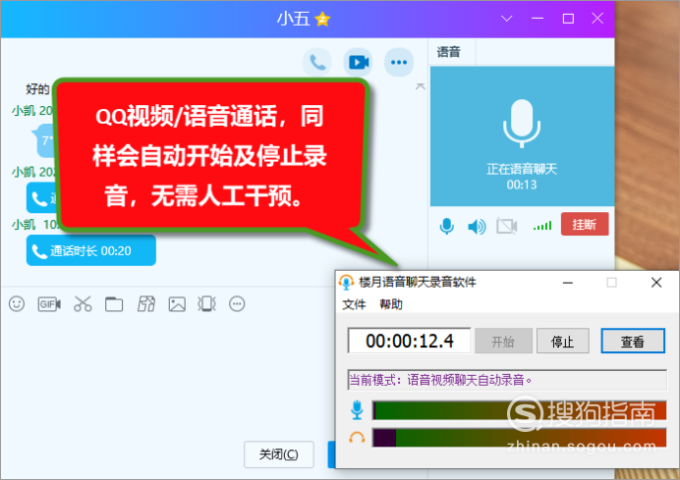Click the 查看 button in recorder
The height and width of the screenshot is (480, 680).
[633, 342]
